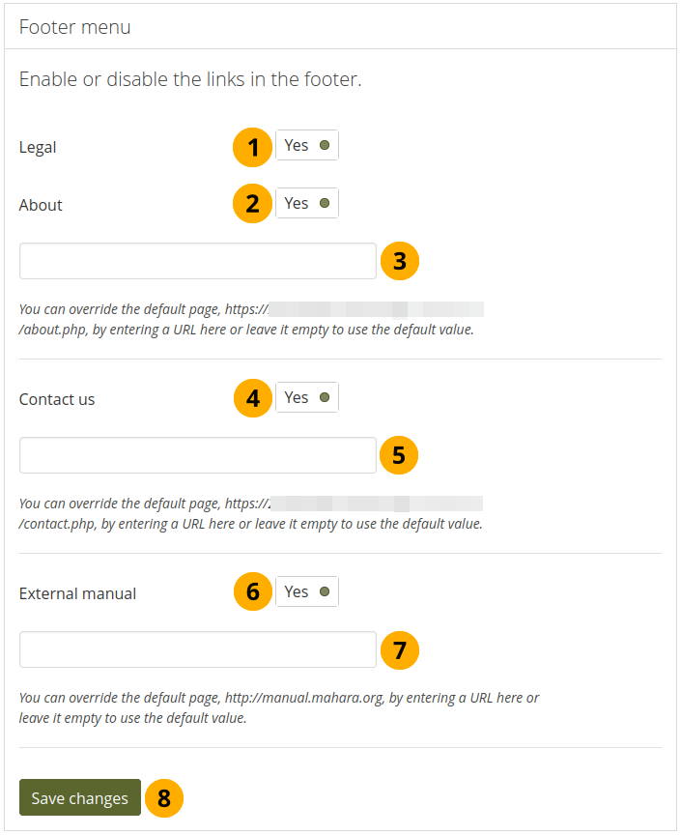681x835 pixels.
Task: Click the number 7 callout badge
Action: pyautogui.click(x=400, y=649)
